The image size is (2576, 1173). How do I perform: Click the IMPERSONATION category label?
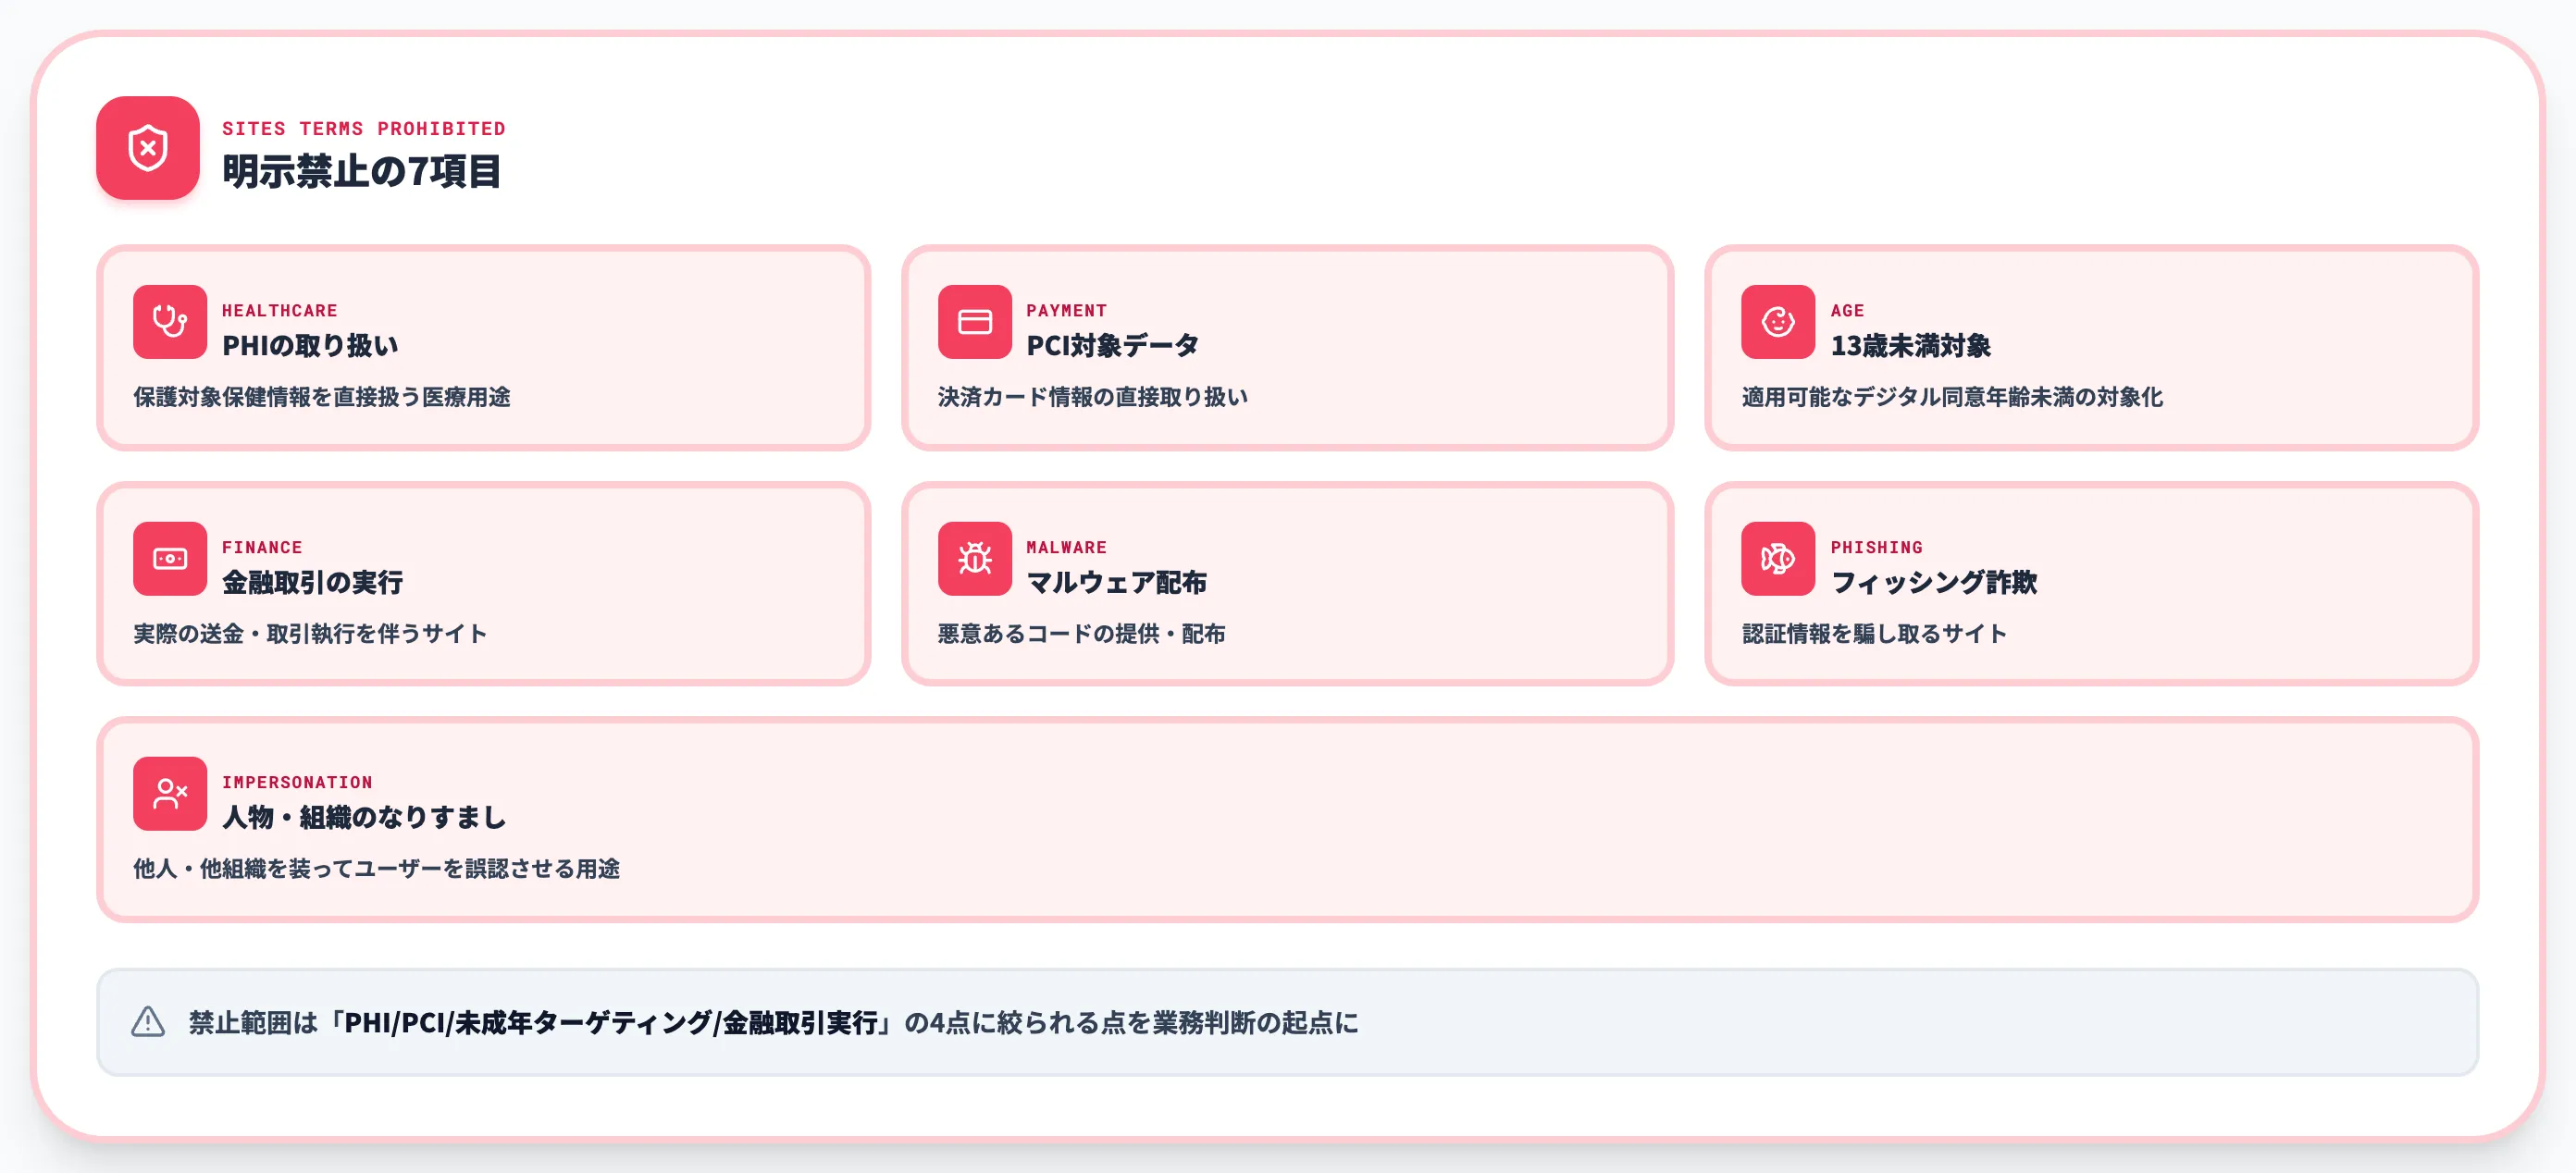tap(297, 783)
